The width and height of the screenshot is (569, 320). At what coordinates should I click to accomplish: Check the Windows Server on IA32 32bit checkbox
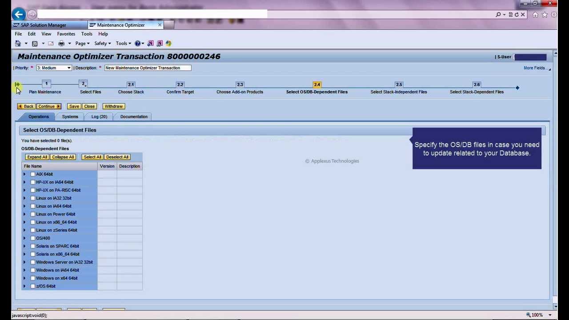coord(33,262)
